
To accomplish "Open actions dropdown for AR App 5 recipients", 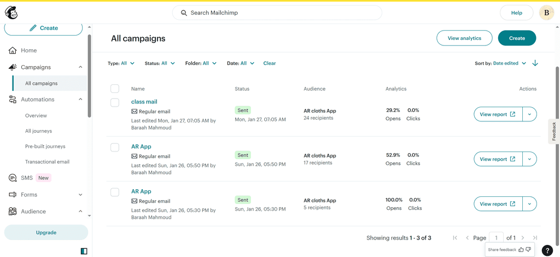I will tap(529, 204).
